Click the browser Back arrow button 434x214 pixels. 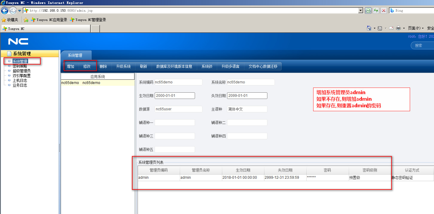pos(4,11)
